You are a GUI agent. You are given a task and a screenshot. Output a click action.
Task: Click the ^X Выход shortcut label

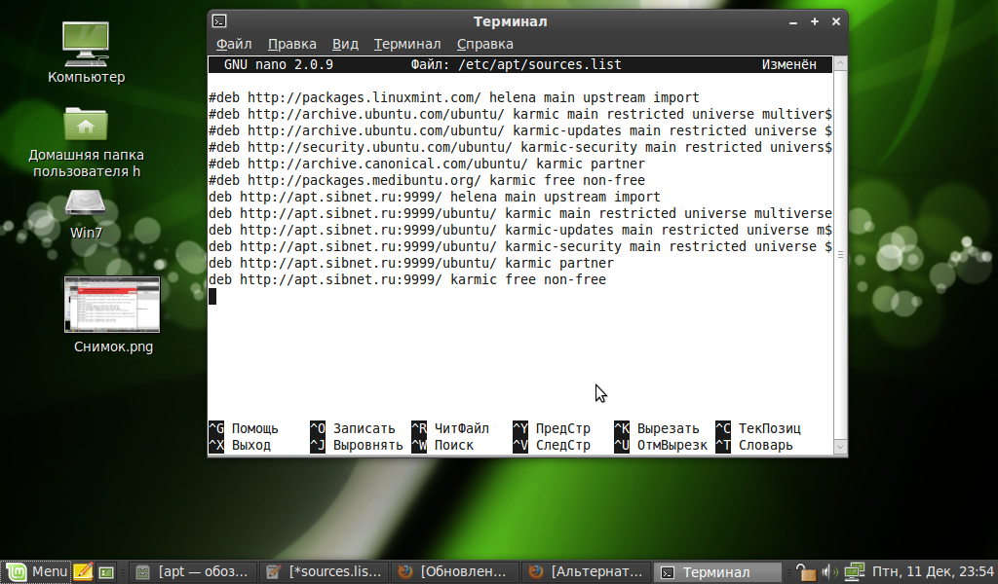click(x=240, y=445)
